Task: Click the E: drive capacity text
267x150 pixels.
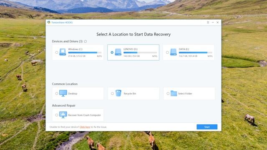Action: [x=188, y=56]
